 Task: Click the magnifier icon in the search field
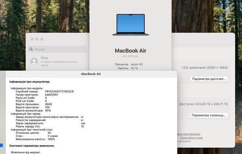(31, 49)
